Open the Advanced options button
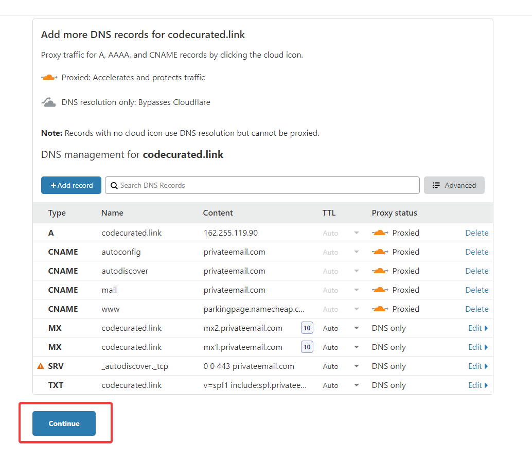Viewport: 532px width, 462px height. [x=454, y=185]
